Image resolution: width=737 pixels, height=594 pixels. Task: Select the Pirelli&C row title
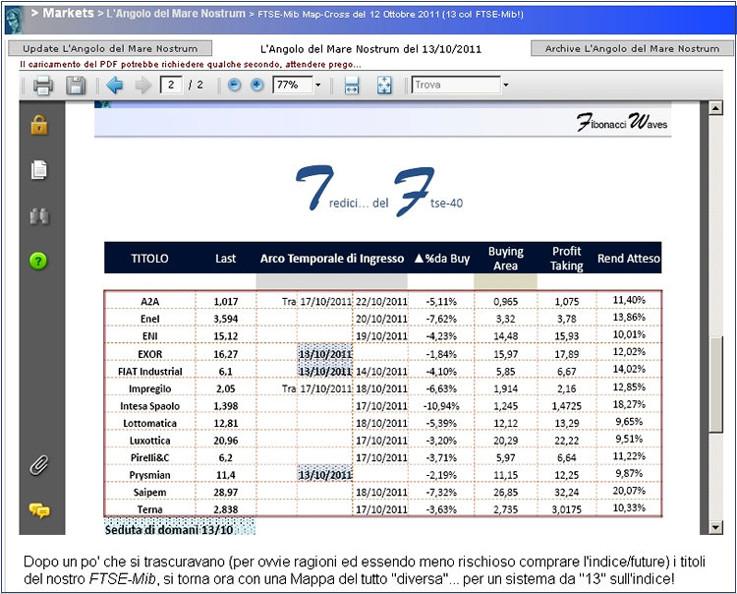(x=150, y=458)
